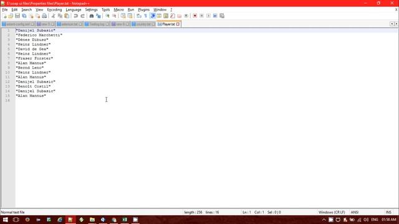Open Find with the binoculars icon
The width and height of the screenshot is (399, 224).
92,16
